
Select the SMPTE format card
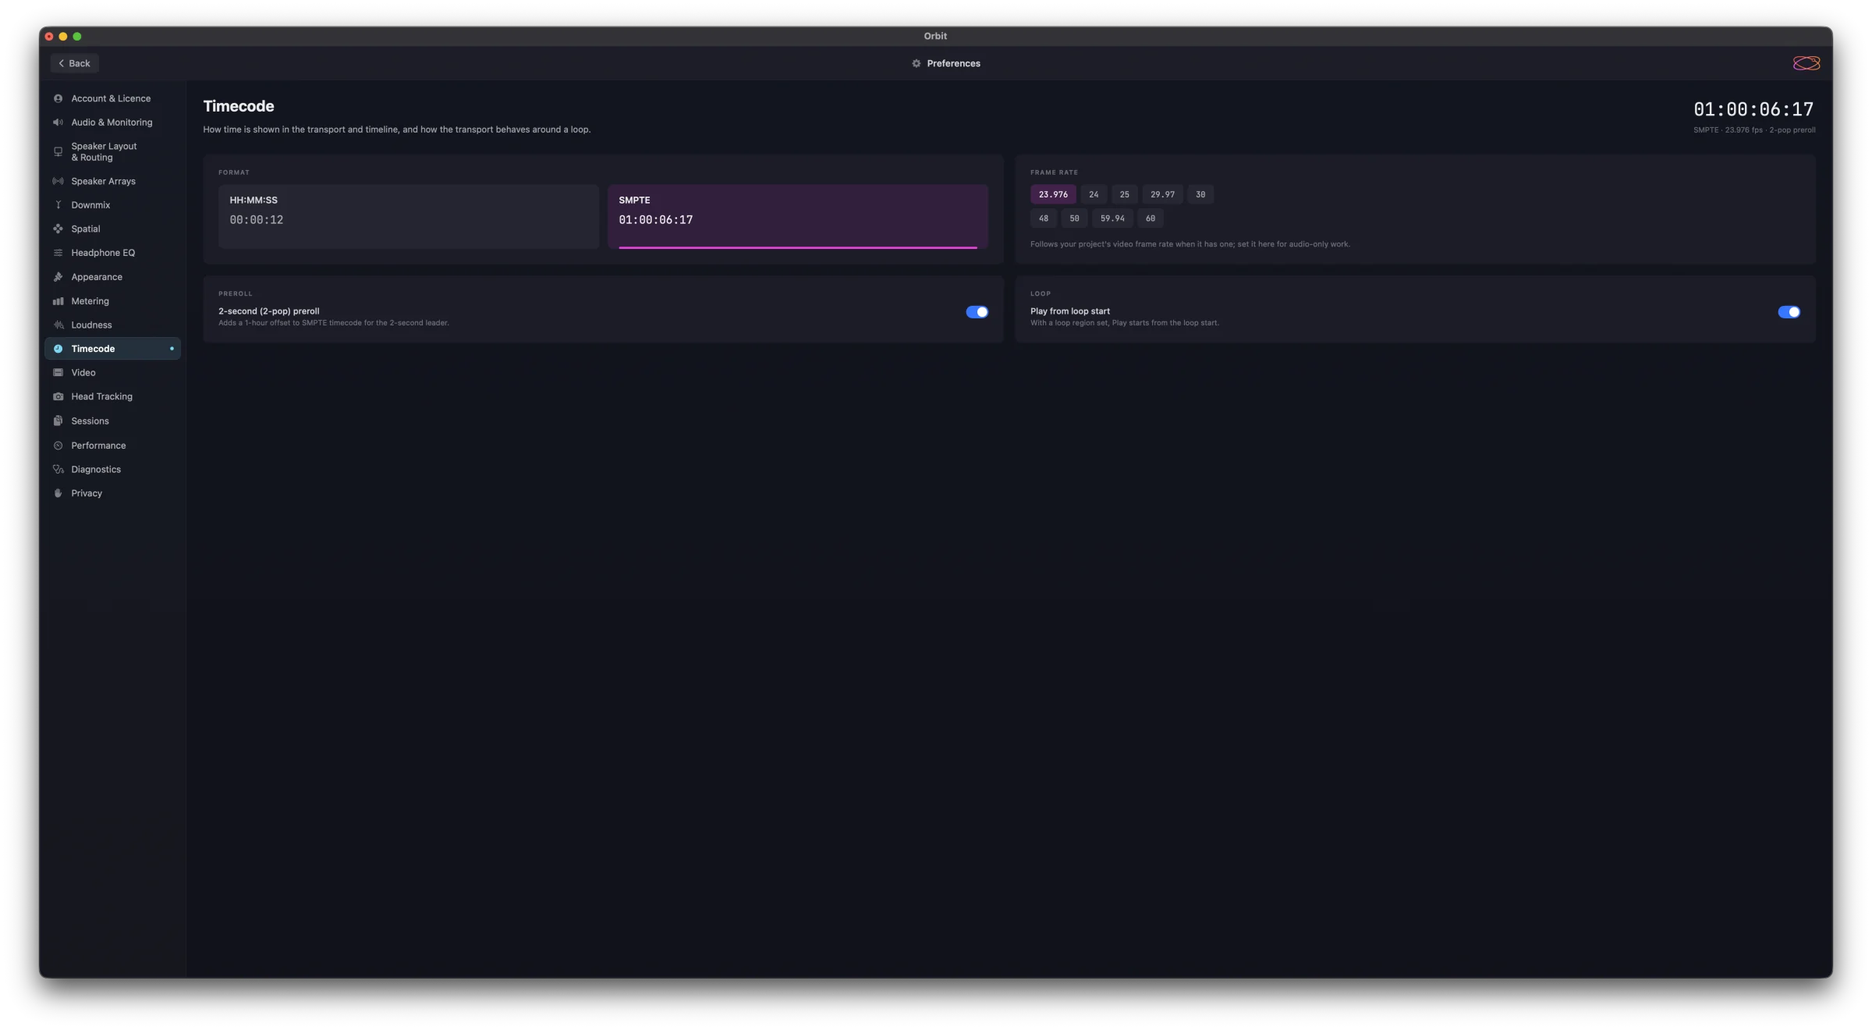pos(798,217)
